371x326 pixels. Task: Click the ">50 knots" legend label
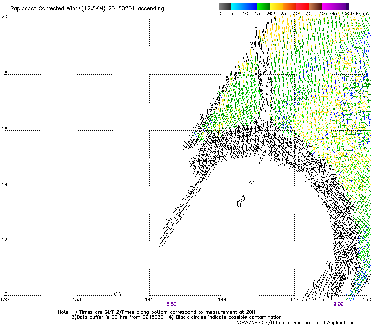tap(357, 14)
